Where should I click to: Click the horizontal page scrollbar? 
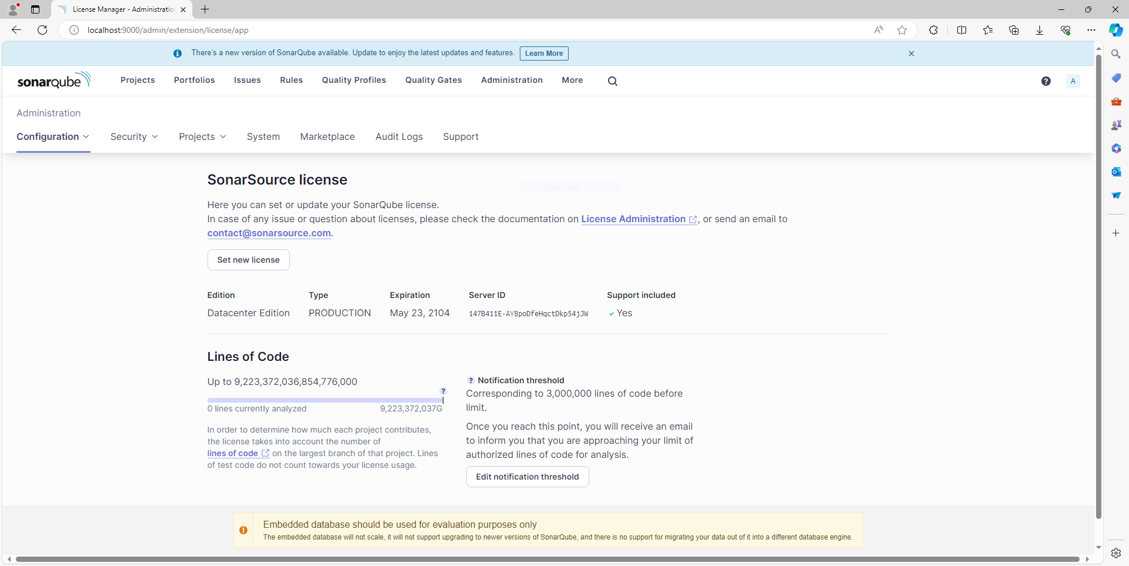point(547,559)
